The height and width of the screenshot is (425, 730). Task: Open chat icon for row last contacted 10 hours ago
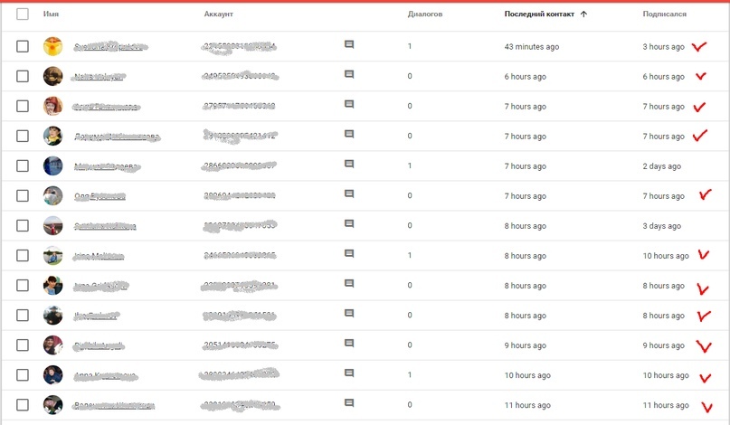[349, 373]
